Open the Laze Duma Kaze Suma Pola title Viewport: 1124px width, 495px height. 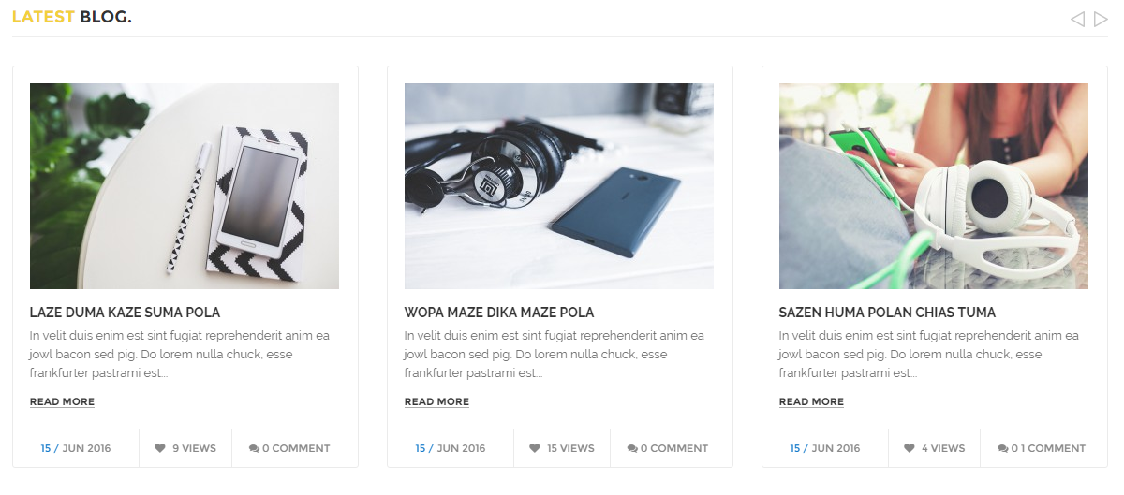click(x=125, y=313)
